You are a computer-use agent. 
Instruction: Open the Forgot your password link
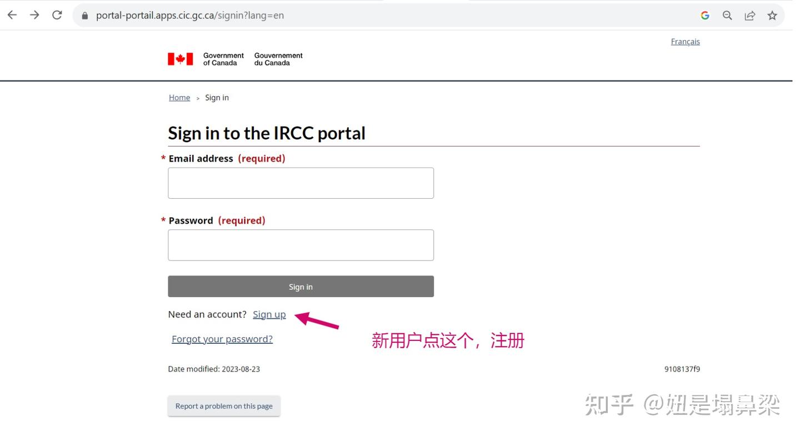pyautogui.click(x=222, y=339)
